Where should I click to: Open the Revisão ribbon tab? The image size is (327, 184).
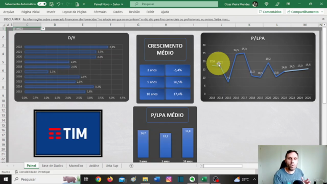(134, 12)
